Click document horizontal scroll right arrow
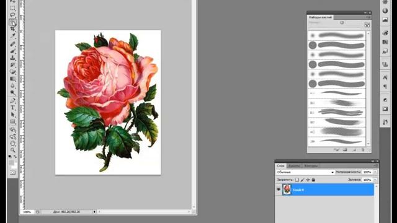This screenshot has width=397, height=223. pyautogui.click(x=189, y=212)
